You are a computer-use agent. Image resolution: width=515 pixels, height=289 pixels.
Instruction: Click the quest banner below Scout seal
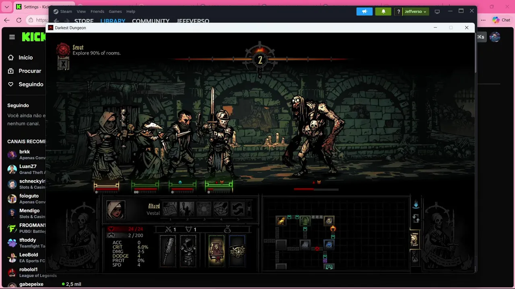point(63,63)
